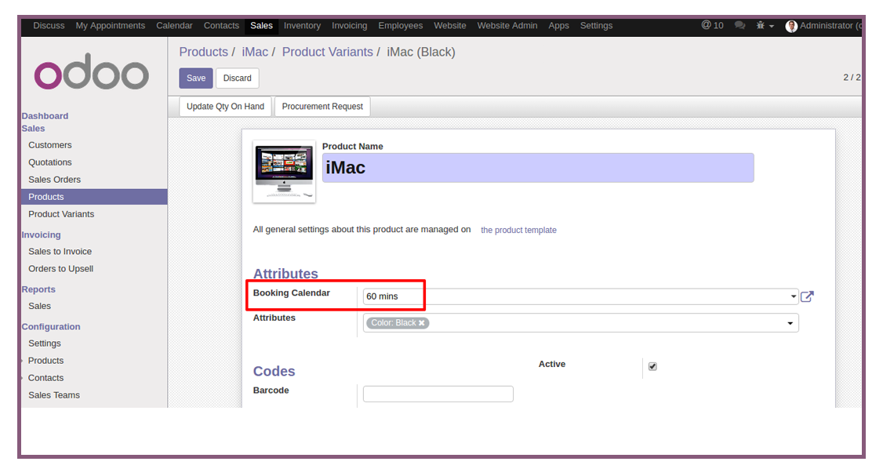The height and width of the screenshot is (476, 883).
Task: Open Product Variants in the sidebar
Action: (x=61, y=214)
